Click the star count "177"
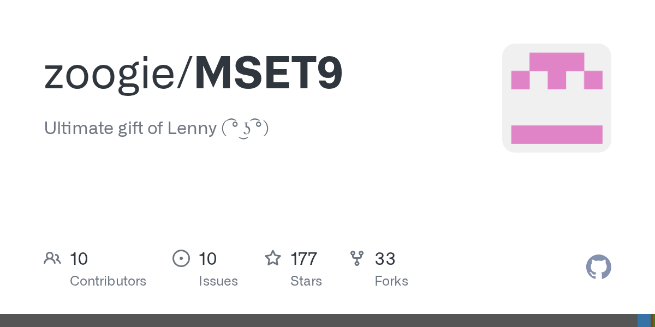 click(x=304, y=258)
